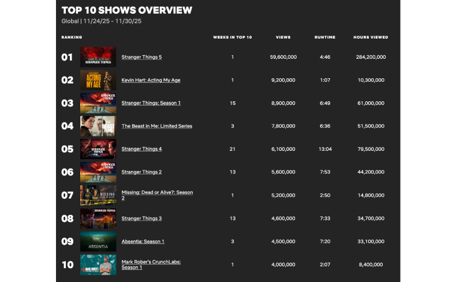Click the Stranger Things 3 thumbnail
The height and width of the screenshot is (282, 456).
coord(98,218)
